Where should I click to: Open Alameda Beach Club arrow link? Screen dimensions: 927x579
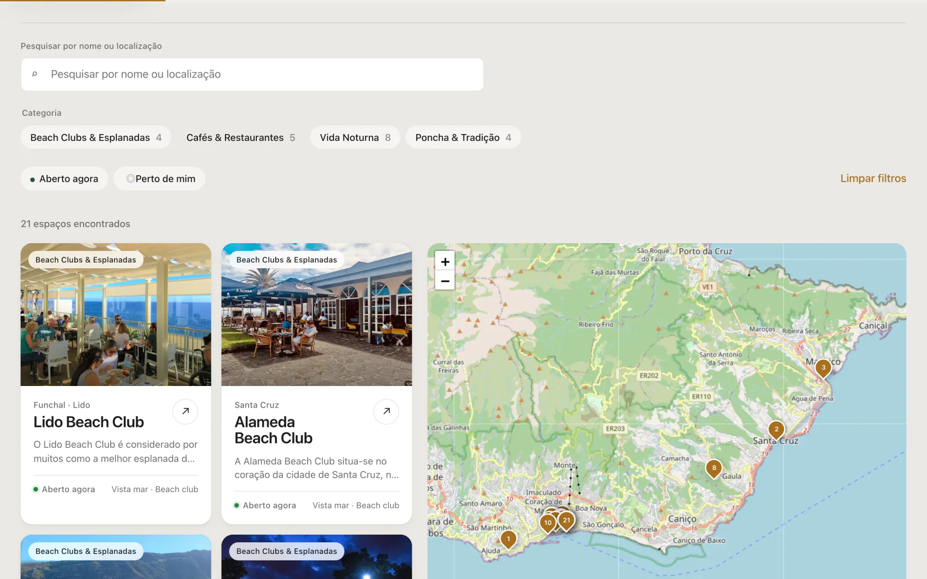[386, 411]
